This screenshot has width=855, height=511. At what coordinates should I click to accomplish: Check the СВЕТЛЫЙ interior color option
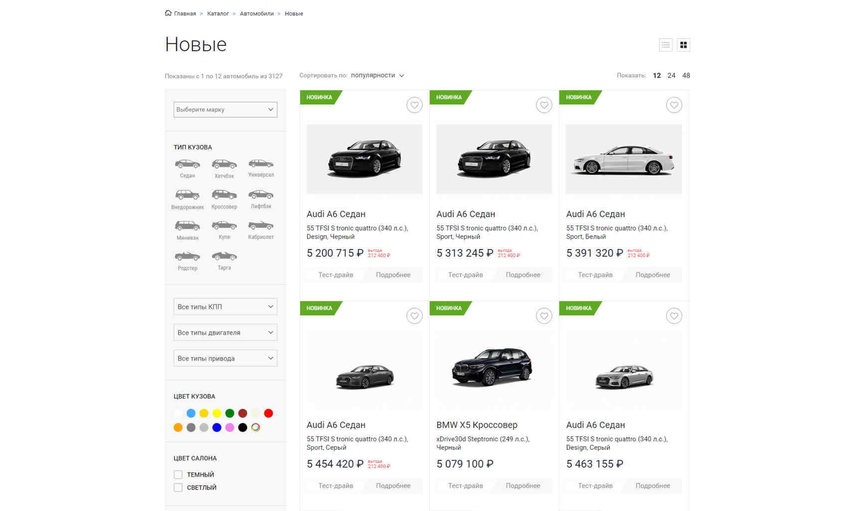click(x=178, y=488)
